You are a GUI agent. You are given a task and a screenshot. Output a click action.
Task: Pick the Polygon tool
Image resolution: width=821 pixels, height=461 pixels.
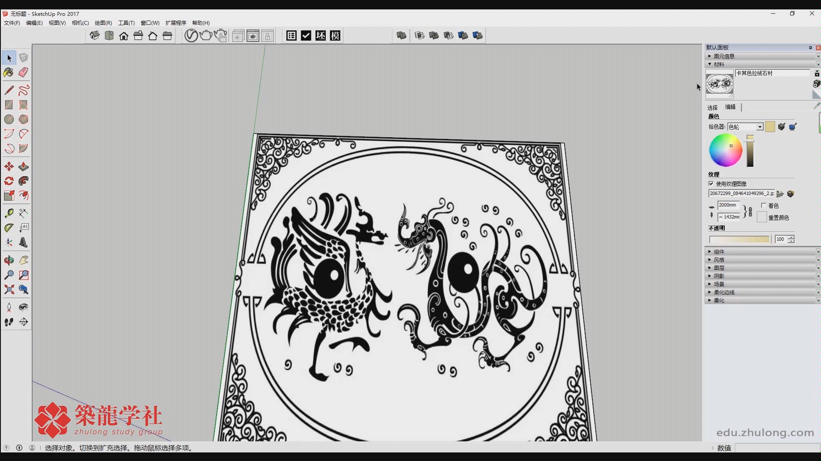click(x=24, y=119)
